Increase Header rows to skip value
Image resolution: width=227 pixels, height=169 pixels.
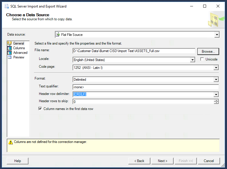216,100
